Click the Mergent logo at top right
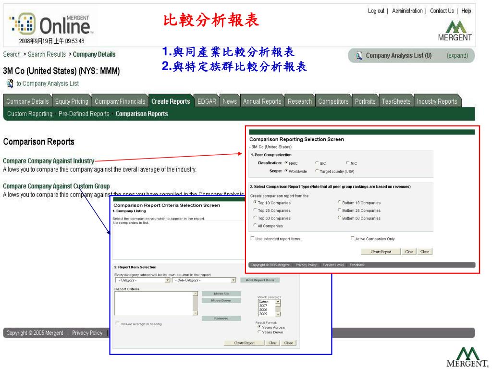Screen dimensions: 492x369 pyautogui.click(x=455, y=30)
